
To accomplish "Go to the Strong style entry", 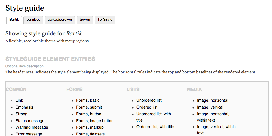I will tap(22, 114).
